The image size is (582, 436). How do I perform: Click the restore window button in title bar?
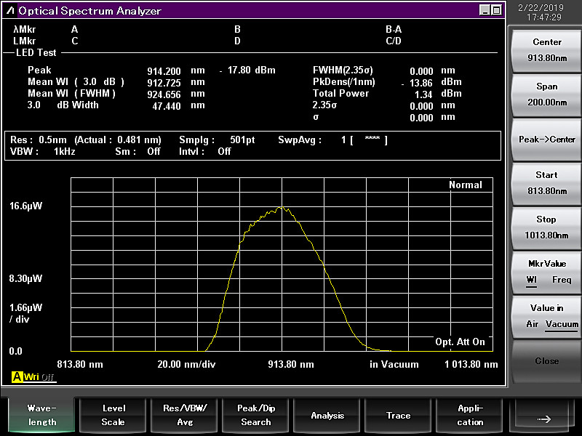click(496, 10)
